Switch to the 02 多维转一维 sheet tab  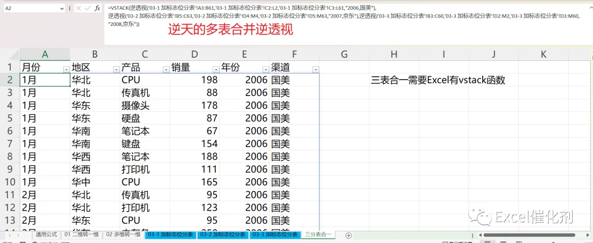pos(124,235)
